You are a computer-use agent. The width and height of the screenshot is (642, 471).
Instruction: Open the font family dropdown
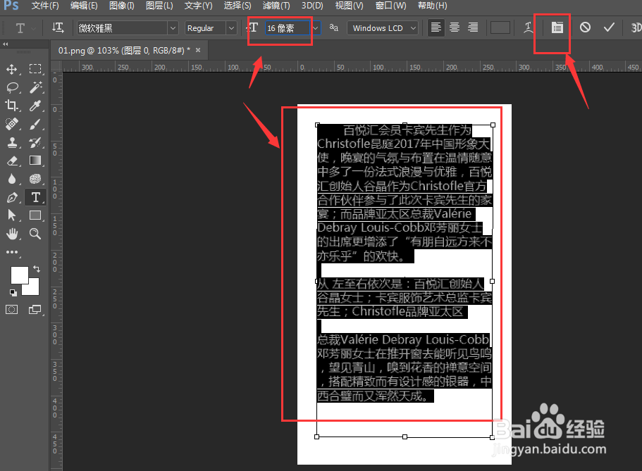173,28
